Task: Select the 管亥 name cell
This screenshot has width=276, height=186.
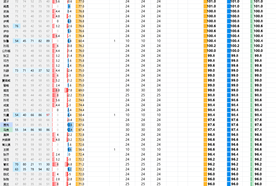Action: coord(6,164)
